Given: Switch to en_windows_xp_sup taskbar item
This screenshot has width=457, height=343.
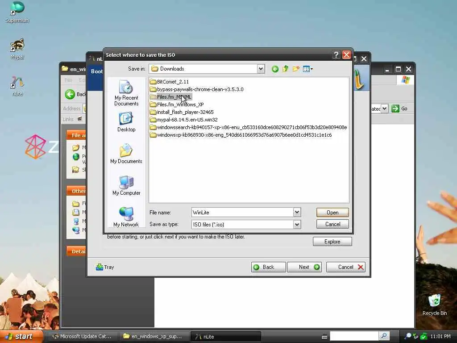Looking at the screenshot, I should 154,336.
